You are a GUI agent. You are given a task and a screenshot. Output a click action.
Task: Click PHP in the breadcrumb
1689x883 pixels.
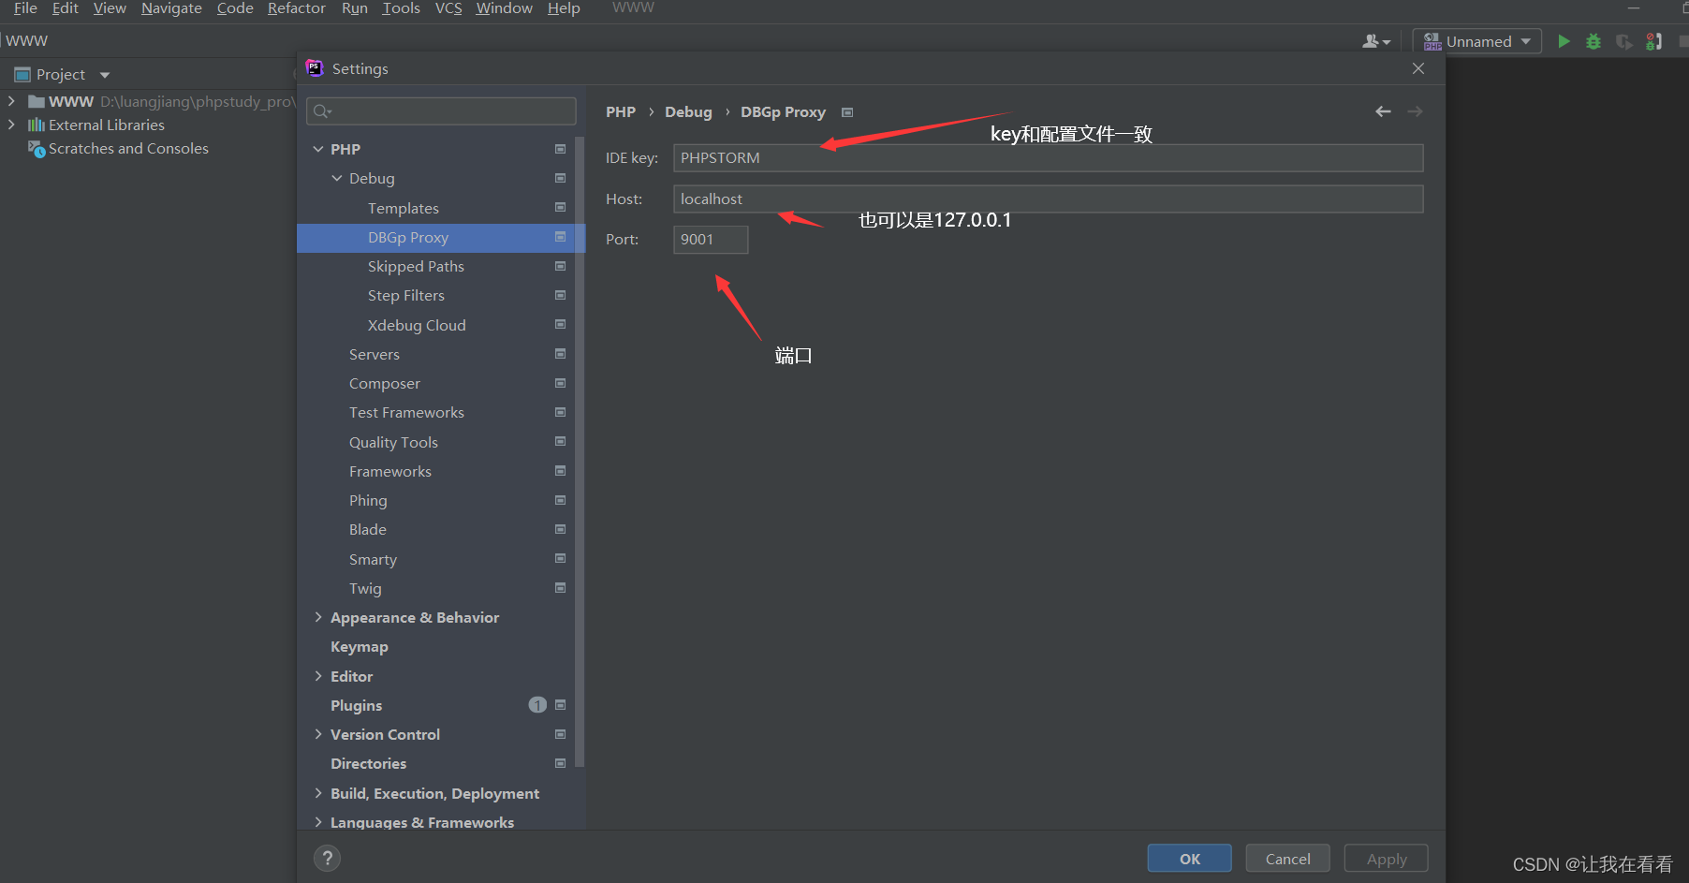pos(621,112)
